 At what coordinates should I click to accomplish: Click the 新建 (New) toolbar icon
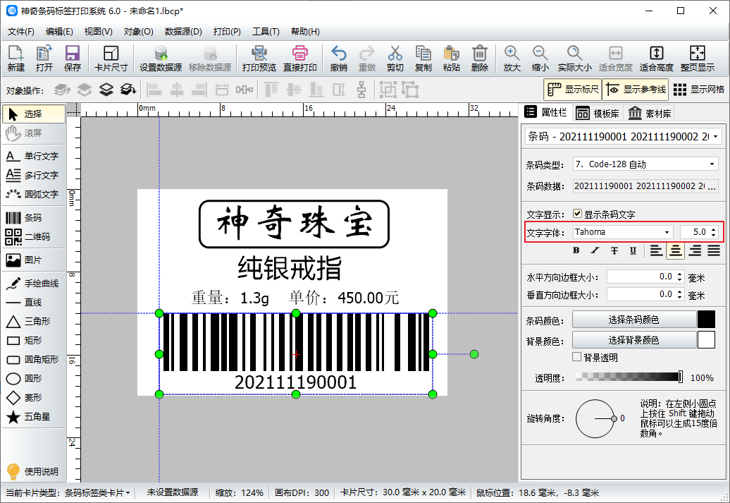[16, 59]
